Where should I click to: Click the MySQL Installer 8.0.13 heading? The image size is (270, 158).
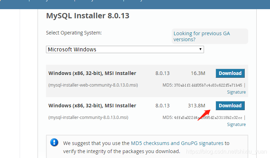coord(88,16)
